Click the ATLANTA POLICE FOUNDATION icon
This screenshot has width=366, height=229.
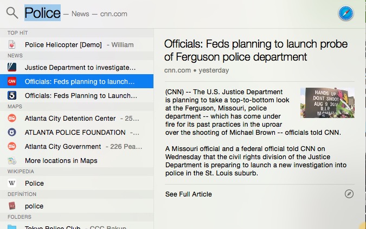(x=12, y=132)
